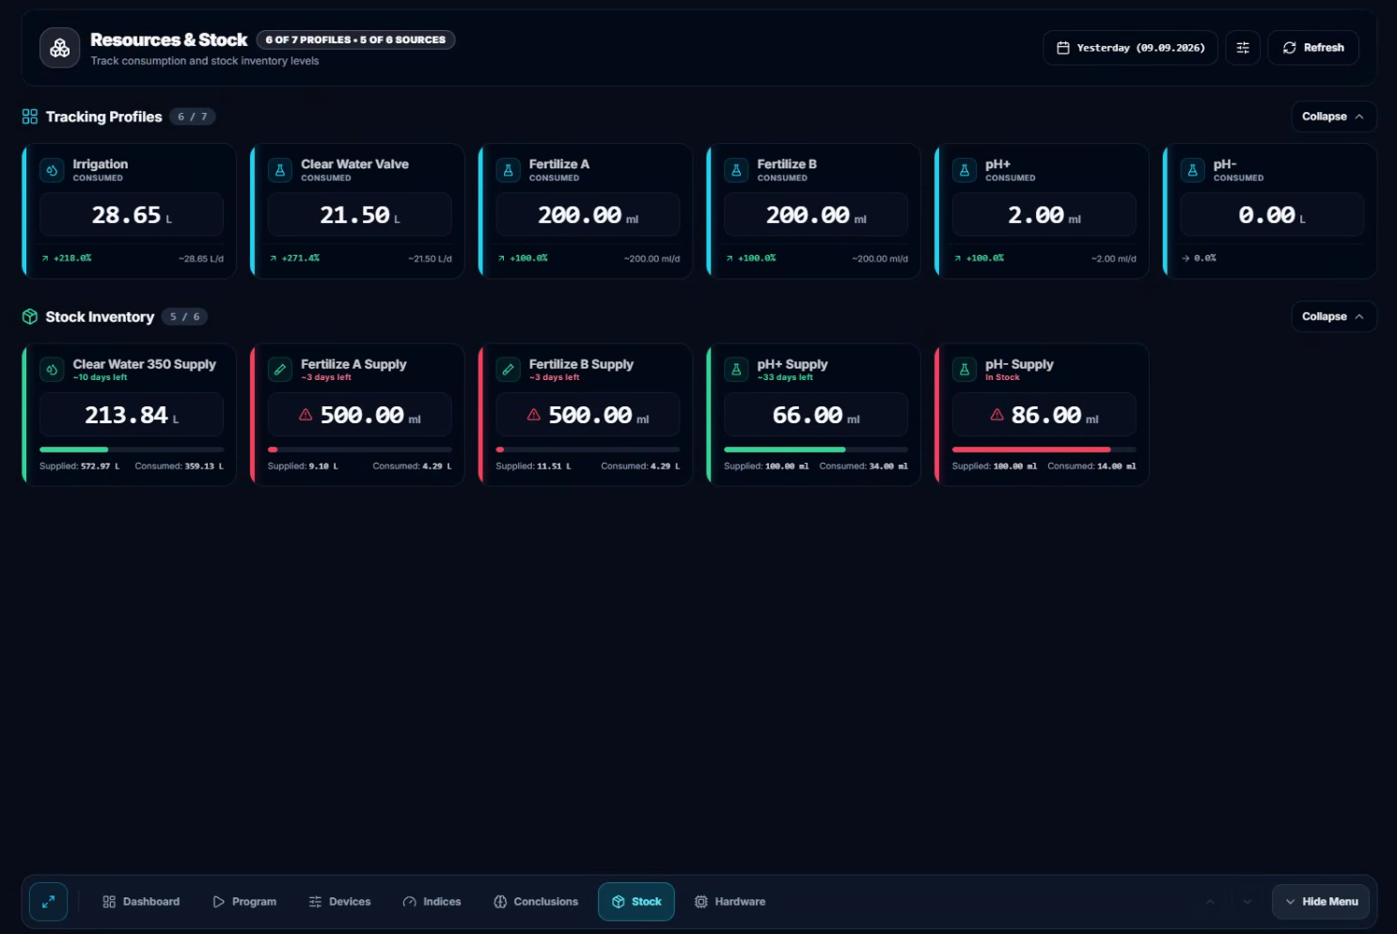The image size is (1397, 934).
Task: Click the pH+ Supply 66.00 ml value
Action: [816, 415]
